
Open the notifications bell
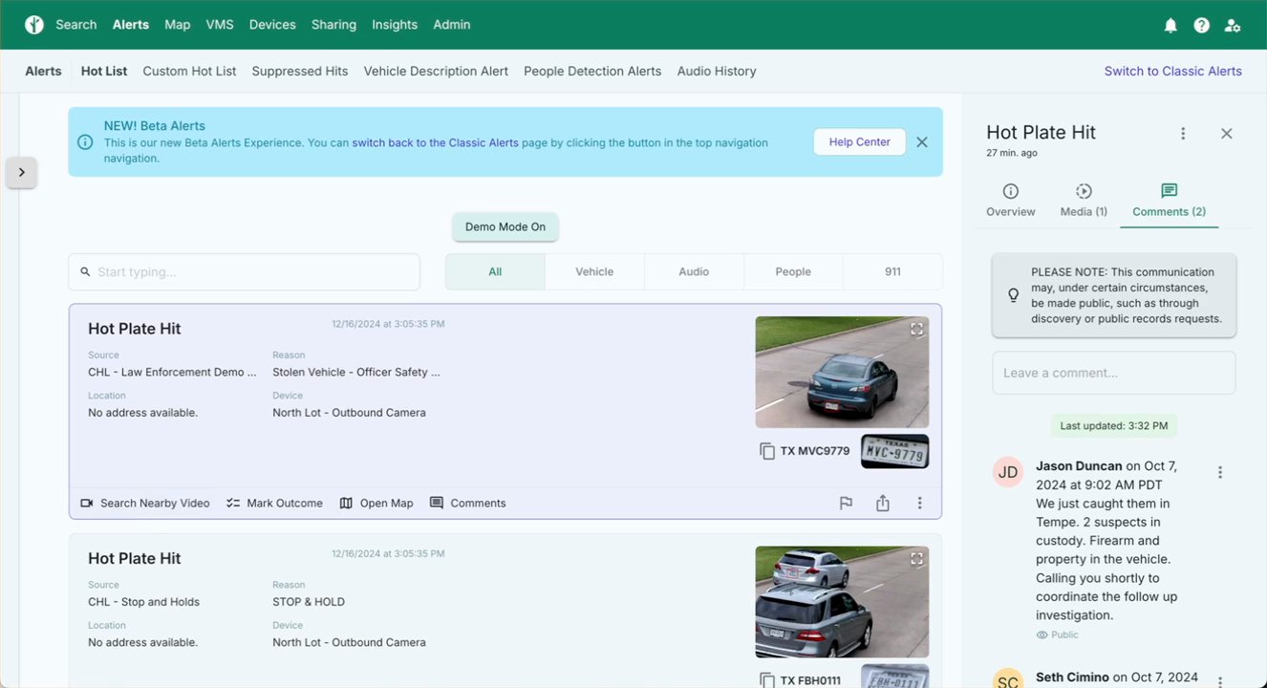1170,26
